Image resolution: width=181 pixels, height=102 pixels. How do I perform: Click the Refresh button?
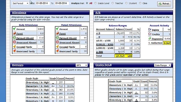164,4
